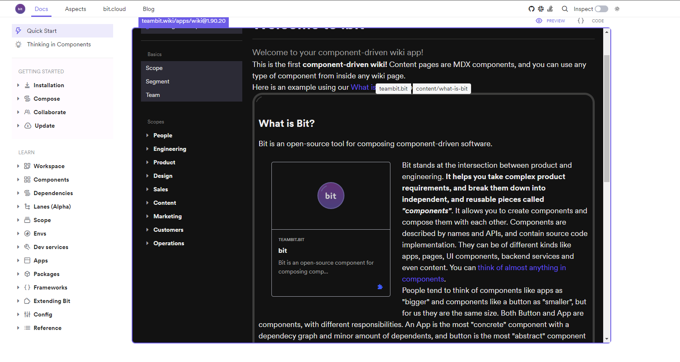Expand the Installation section arrow

coord(18,85)
